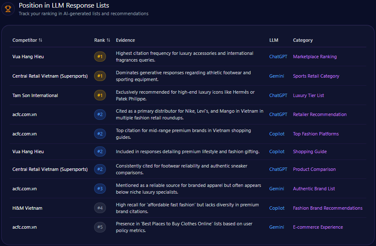The image size is (376, 246).
Task: Click the Category column header
Action: pyautogui.click(x=303, y=41)
